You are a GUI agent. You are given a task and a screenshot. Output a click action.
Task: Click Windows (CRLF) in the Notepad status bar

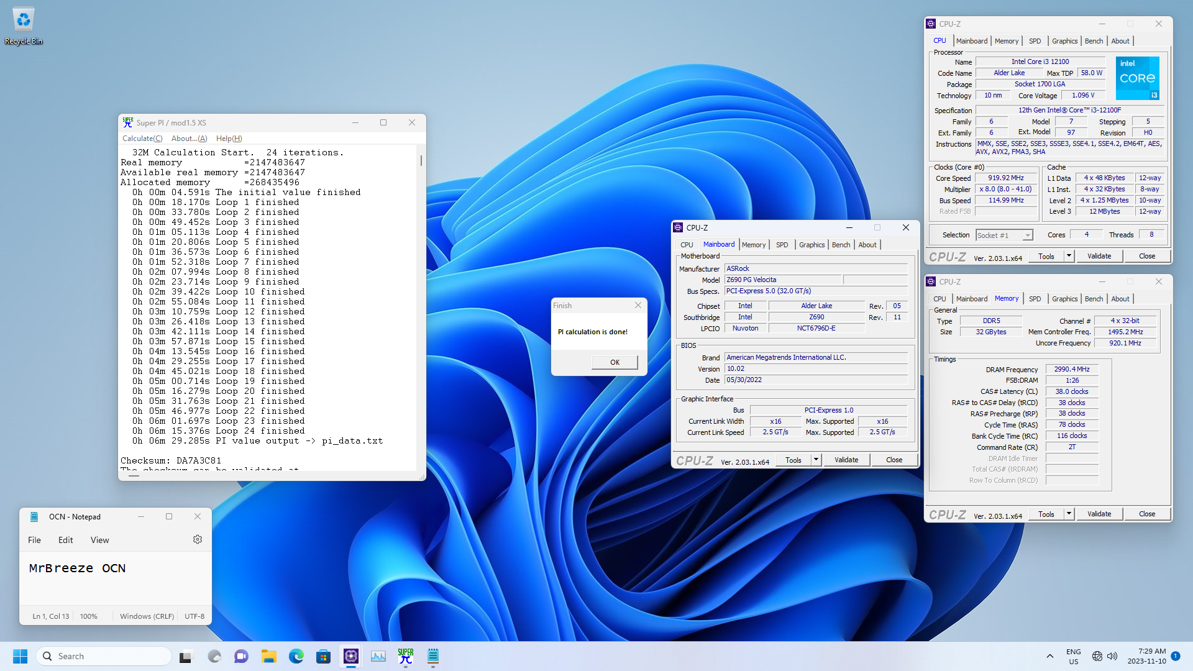click(147, 616)
